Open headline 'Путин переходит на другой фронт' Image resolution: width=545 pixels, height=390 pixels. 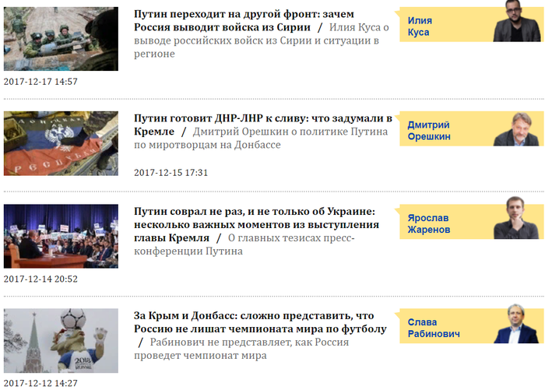click(244, 20)
